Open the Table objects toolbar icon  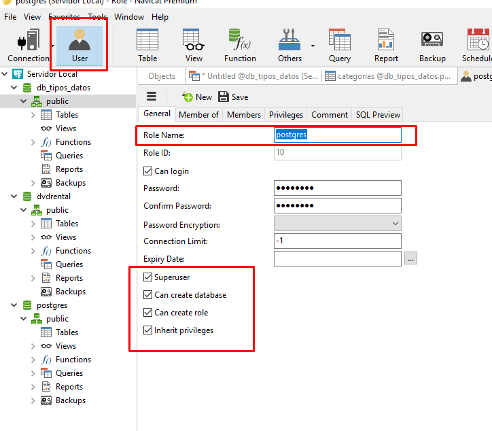pyautogui.click(x=147, y=46)
